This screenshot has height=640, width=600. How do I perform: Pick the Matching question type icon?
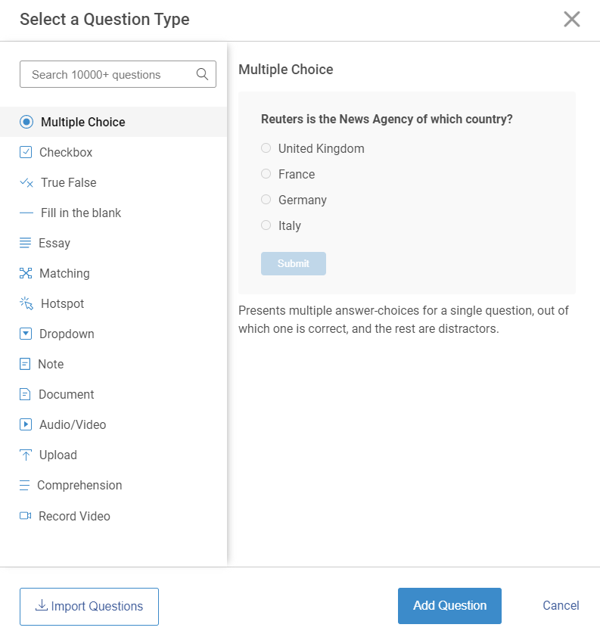point(26,273)
